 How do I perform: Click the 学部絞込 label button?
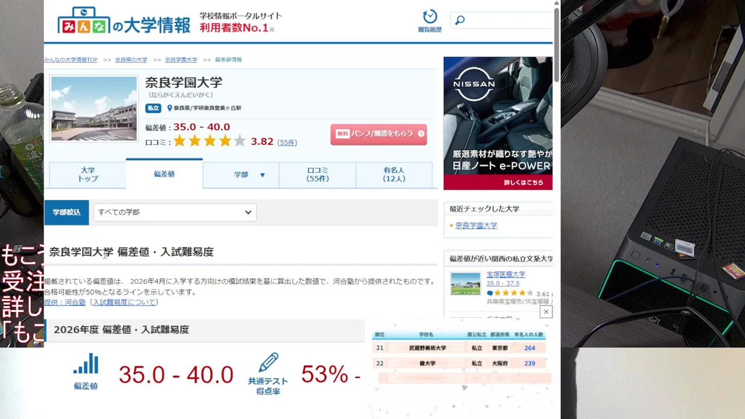(66, 212)
